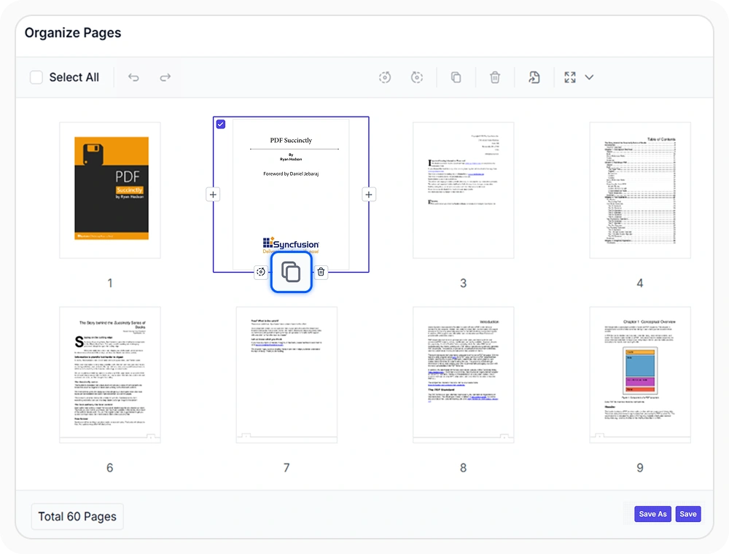Click the highlighted copy page button
The width and height of the screenshot is (729, 554).
[x=291, y=272]
